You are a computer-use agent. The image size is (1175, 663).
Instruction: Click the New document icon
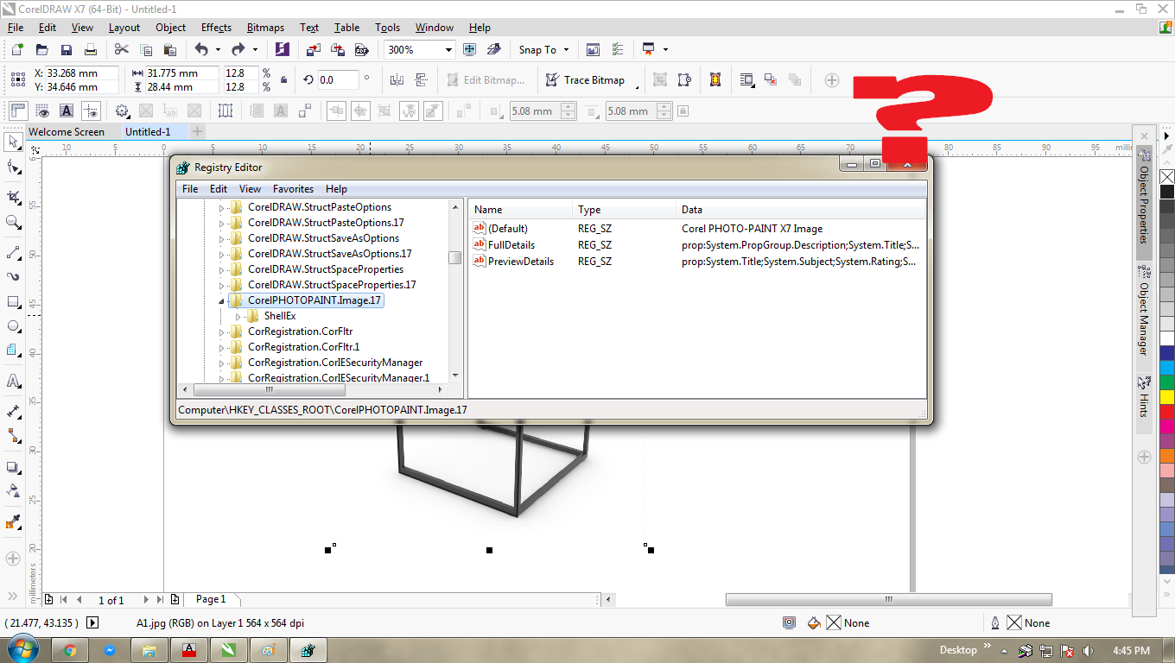[x=16, y=49]
